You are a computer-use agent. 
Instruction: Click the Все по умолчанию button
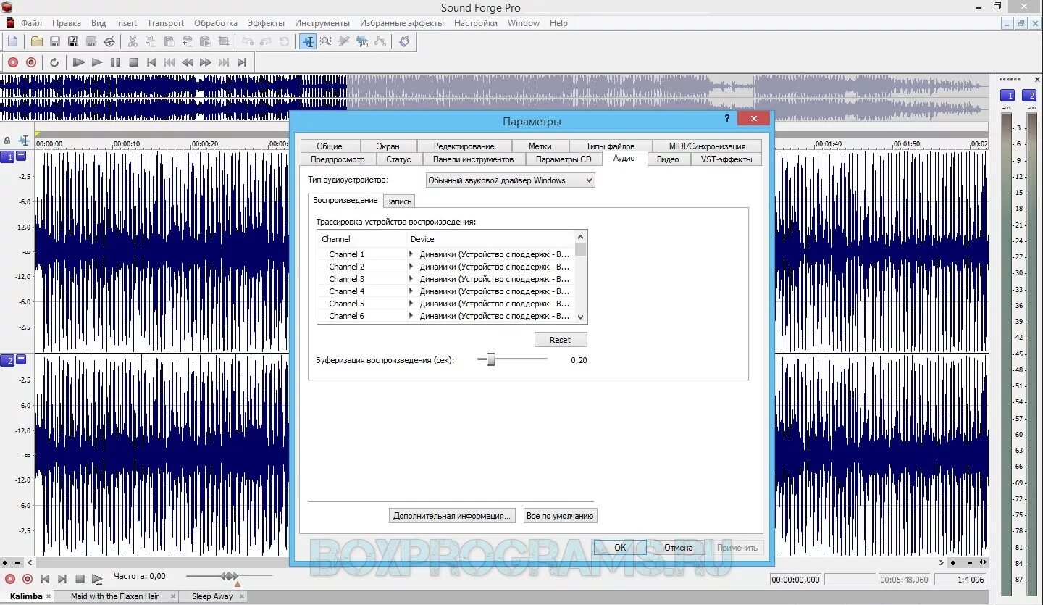coord(561,516)
